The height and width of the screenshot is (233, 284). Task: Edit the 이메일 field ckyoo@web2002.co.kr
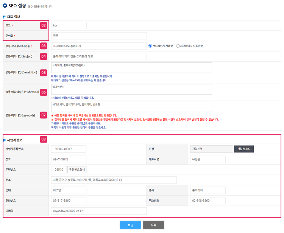click(99, 211)
